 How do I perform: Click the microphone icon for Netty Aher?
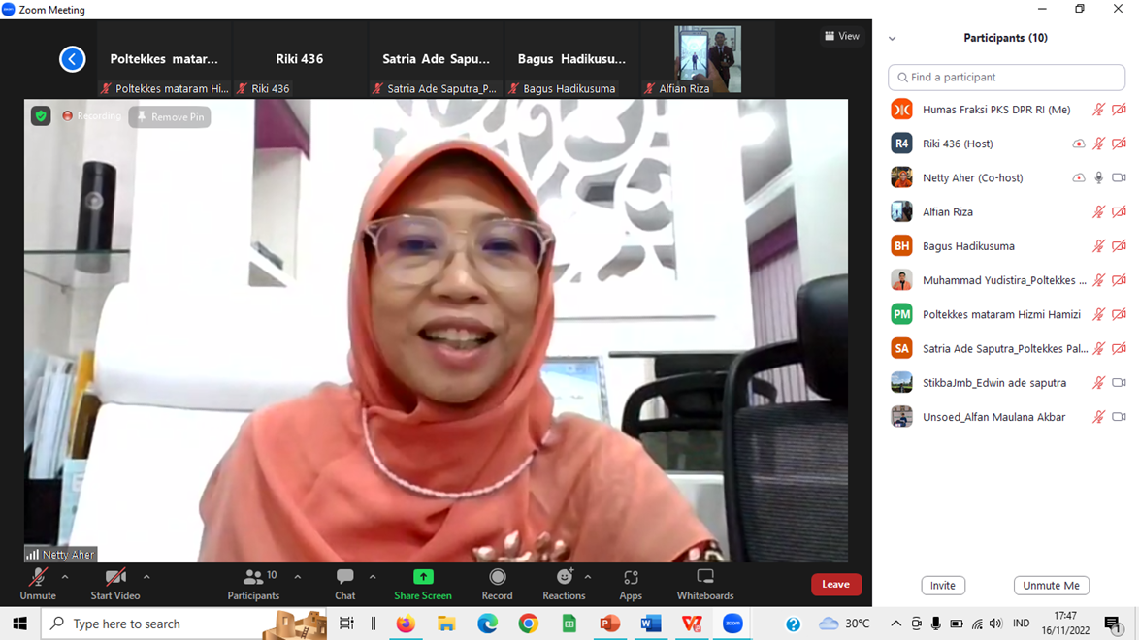pos(1098,178)
